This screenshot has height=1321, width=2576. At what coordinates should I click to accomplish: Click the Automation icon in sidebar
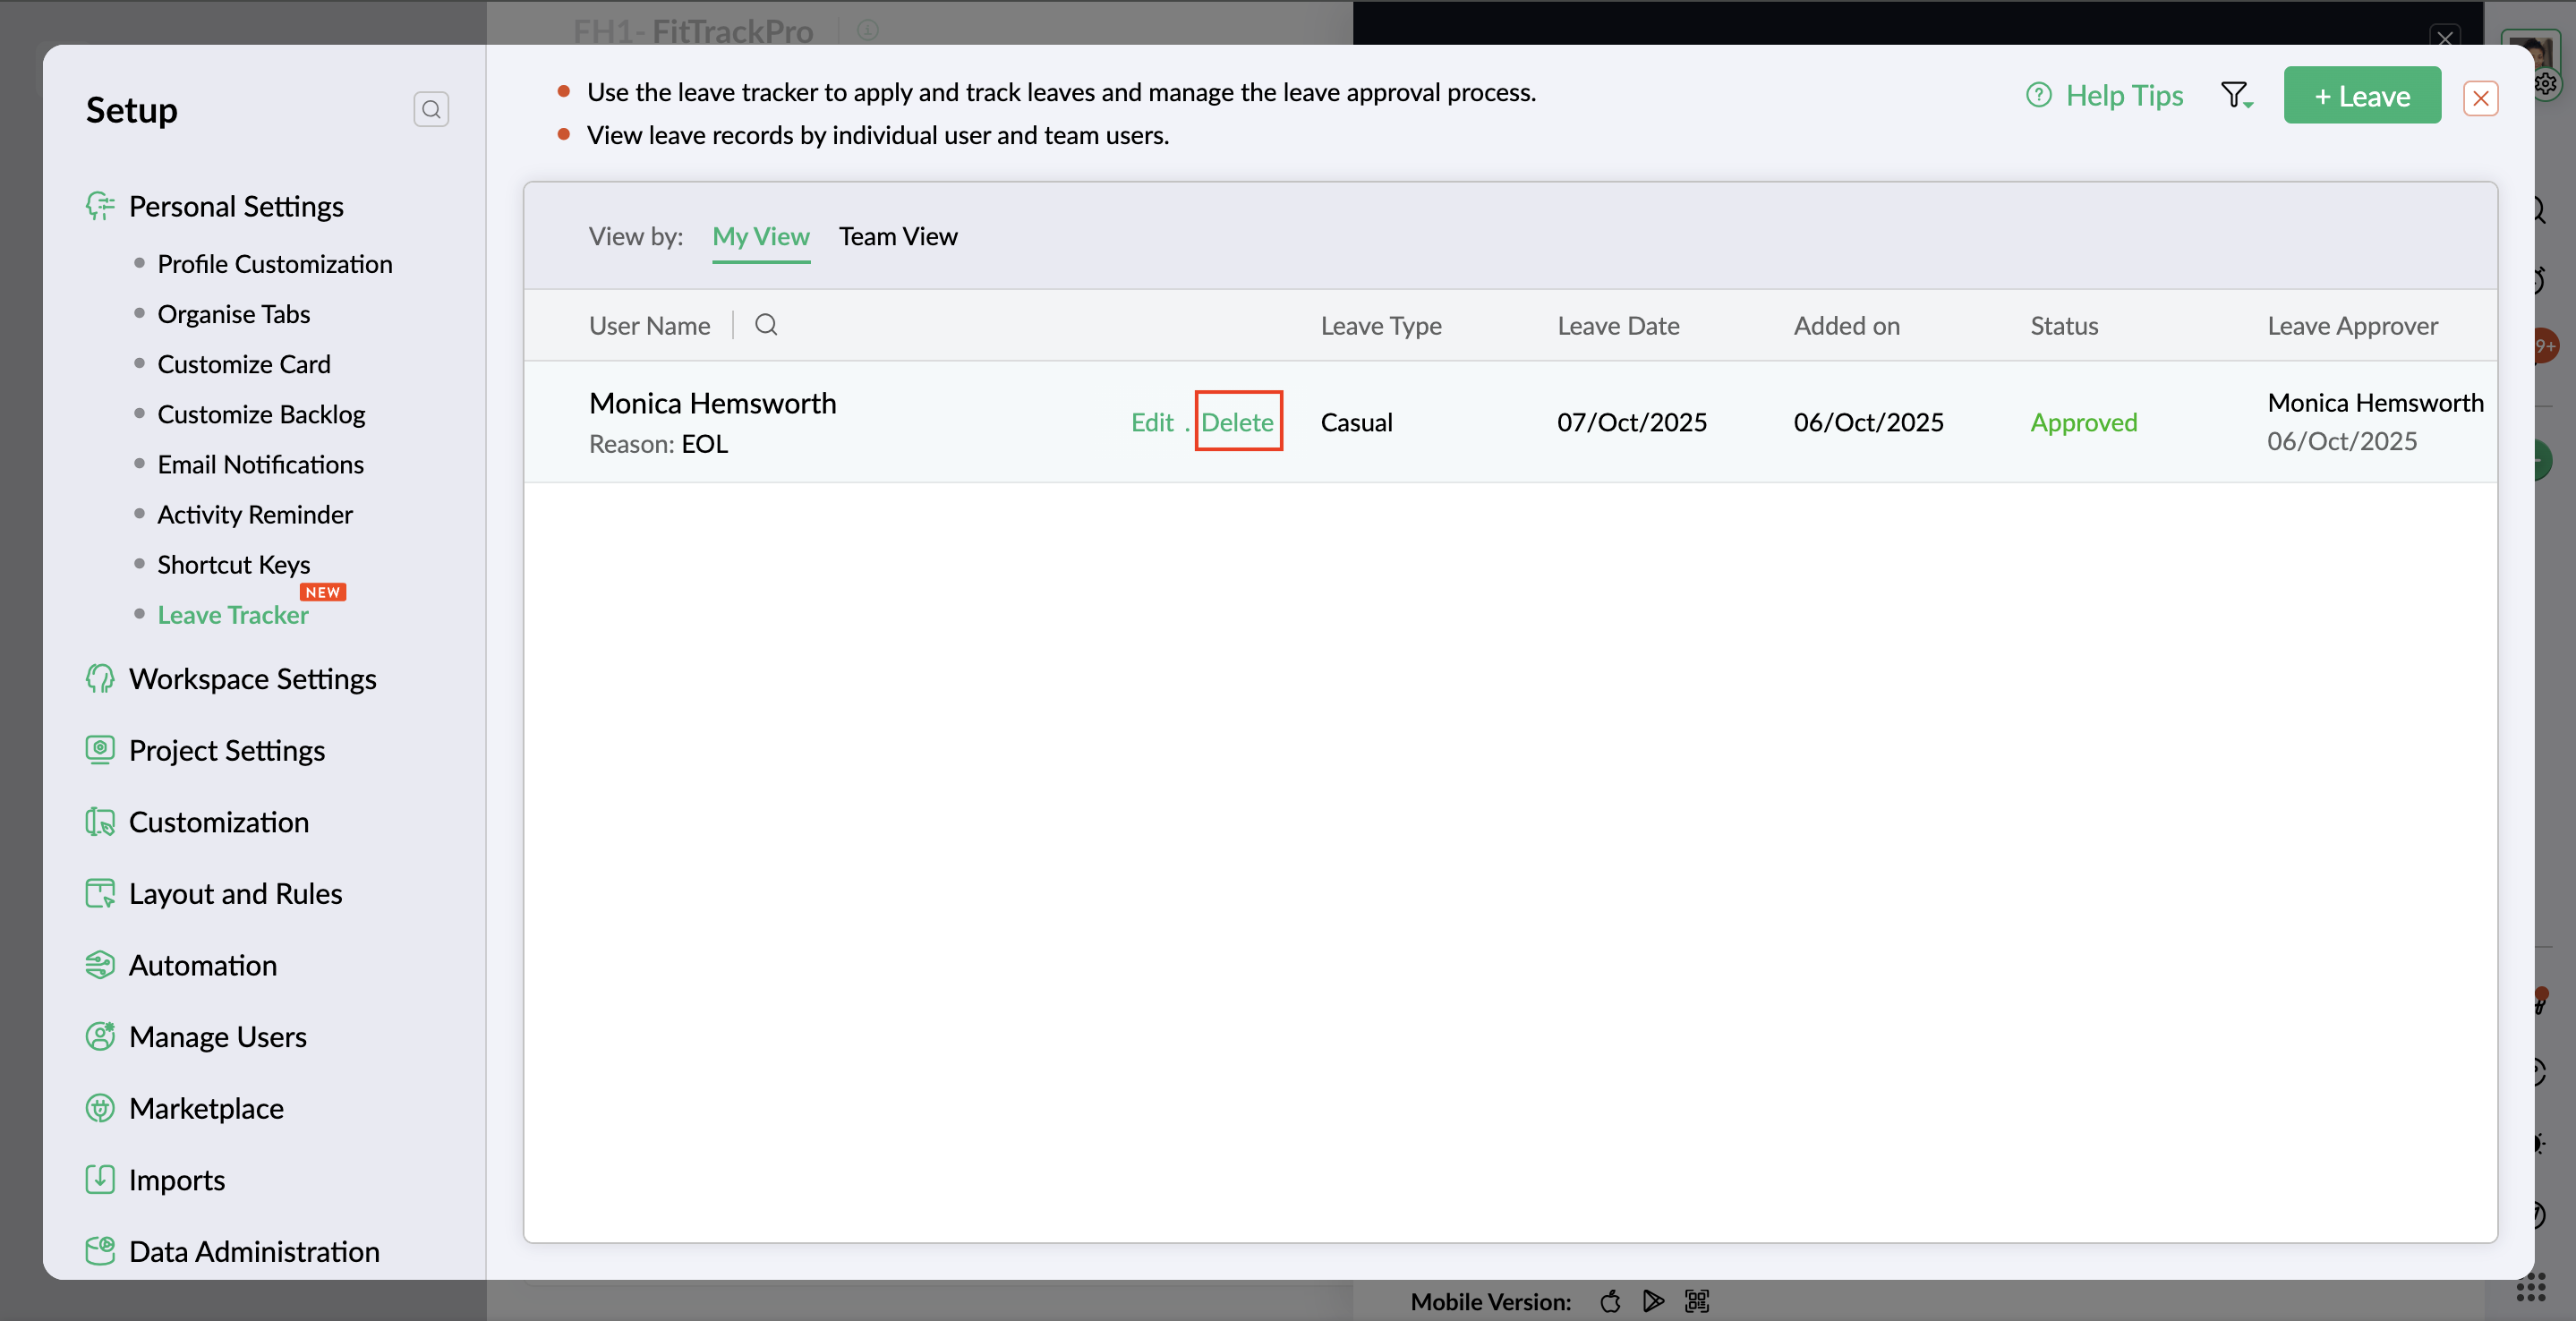(100, 965)
